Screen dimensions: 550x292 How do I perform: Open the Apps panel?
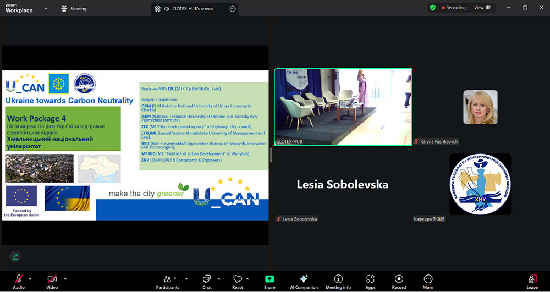tap(370, 281)
